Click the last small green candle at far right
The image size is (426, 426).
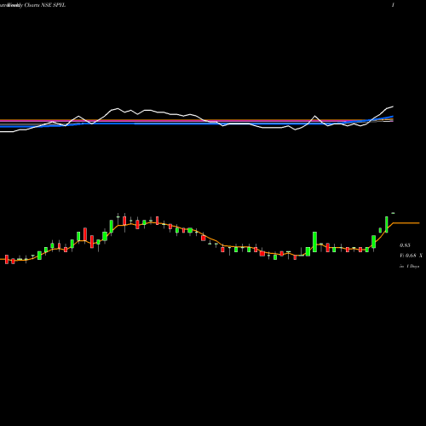[393, 213]
